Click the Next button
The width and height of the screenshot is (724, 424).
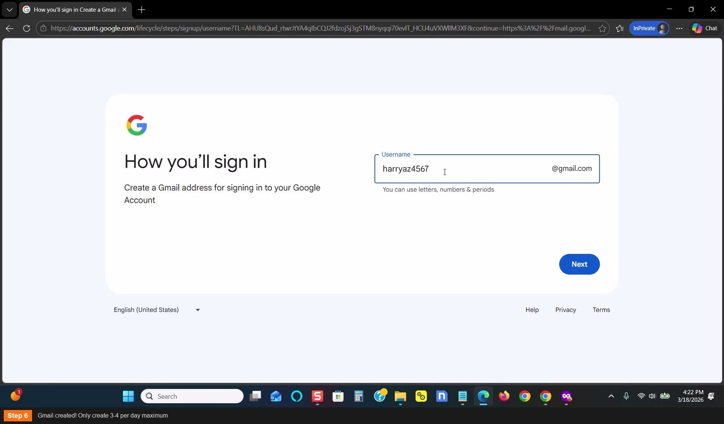point(579,264)
